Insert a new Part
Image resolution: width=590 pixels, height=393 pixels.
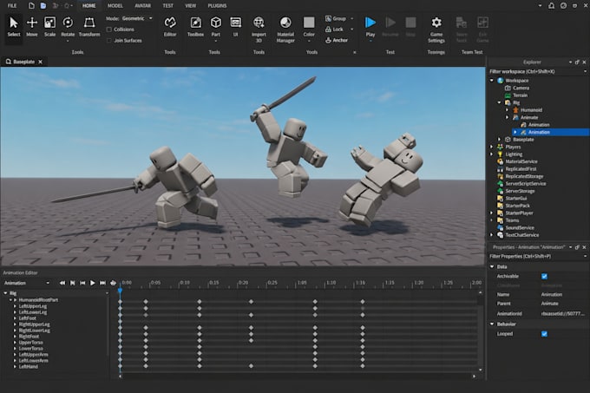pyautogui.click(x=215, y=27)
